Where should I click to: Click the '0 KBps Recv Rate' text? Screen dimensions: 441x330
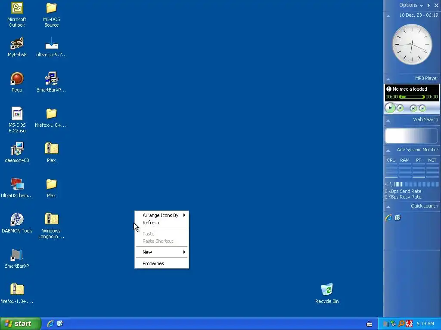pos(403,197)
